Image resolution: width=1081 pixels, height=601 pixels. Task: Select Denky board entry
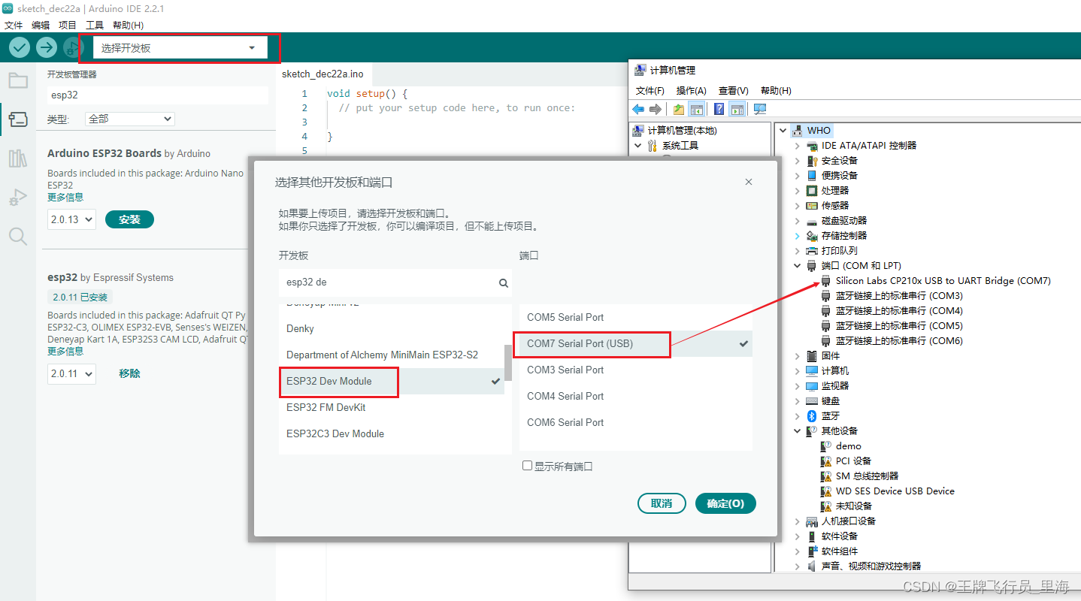click(x=392, y=328)
